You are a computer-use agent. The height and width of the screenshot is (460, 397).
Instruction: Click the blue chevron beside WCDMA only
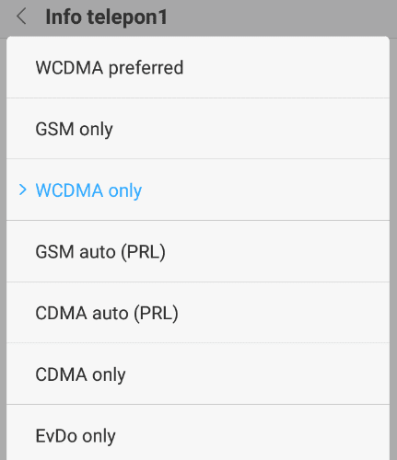pyautogui.click(x=22, y=190)
